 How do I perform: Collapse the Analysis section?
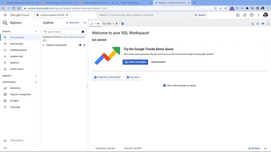pos(36,31)
